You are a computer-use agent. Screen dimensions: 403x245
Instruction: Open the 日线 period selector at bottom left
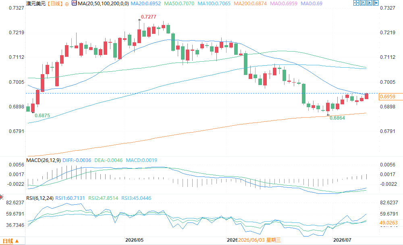(11, 241)
